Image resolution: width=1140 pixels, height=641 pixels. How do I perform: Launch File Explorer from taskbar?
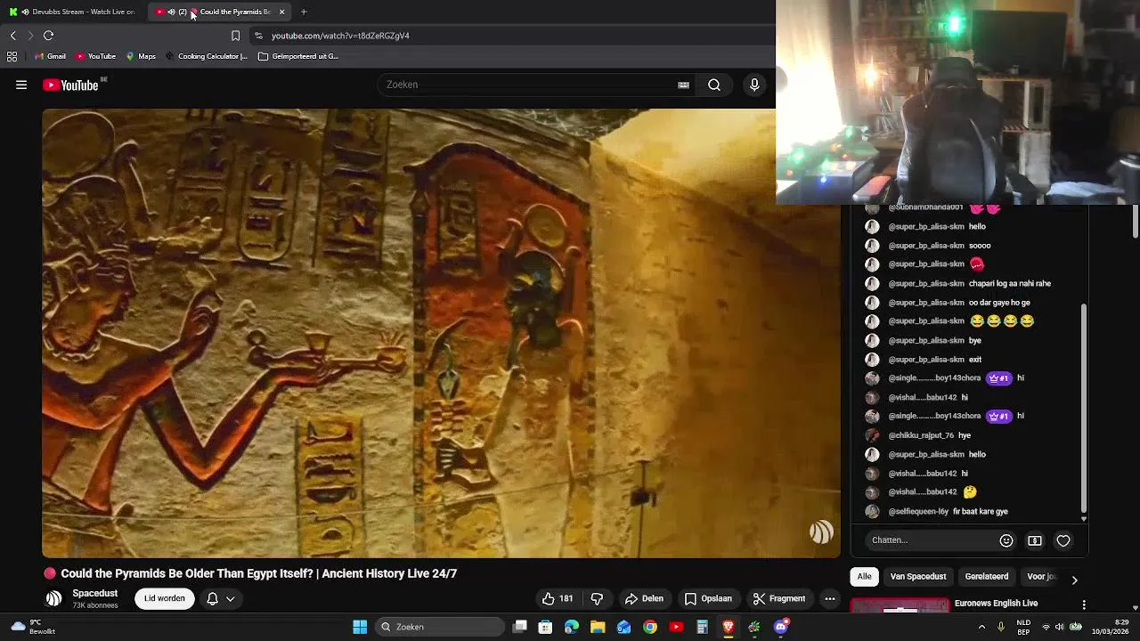click(598, 627)
